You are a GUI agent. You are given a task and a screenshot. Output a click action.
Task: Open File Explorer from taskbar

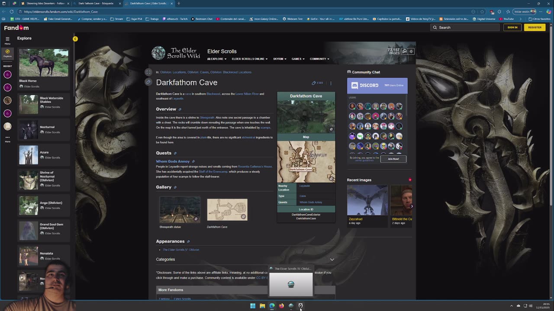pyautogui.click(x=262, y=306)
